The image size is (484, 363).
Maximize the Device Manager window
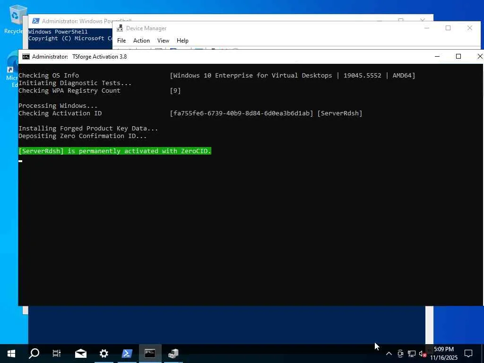pos(448,28)
